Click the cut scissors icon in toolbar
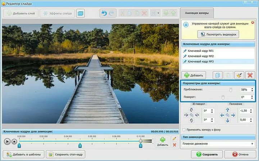The height and width of the screenshot is (161, 259). (x=122, y=13)
